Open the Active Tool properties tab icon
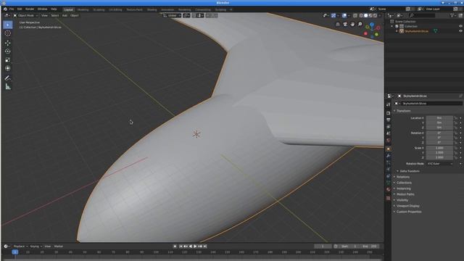This screenshot has height=261, width=464. click(x=389, y=104)
